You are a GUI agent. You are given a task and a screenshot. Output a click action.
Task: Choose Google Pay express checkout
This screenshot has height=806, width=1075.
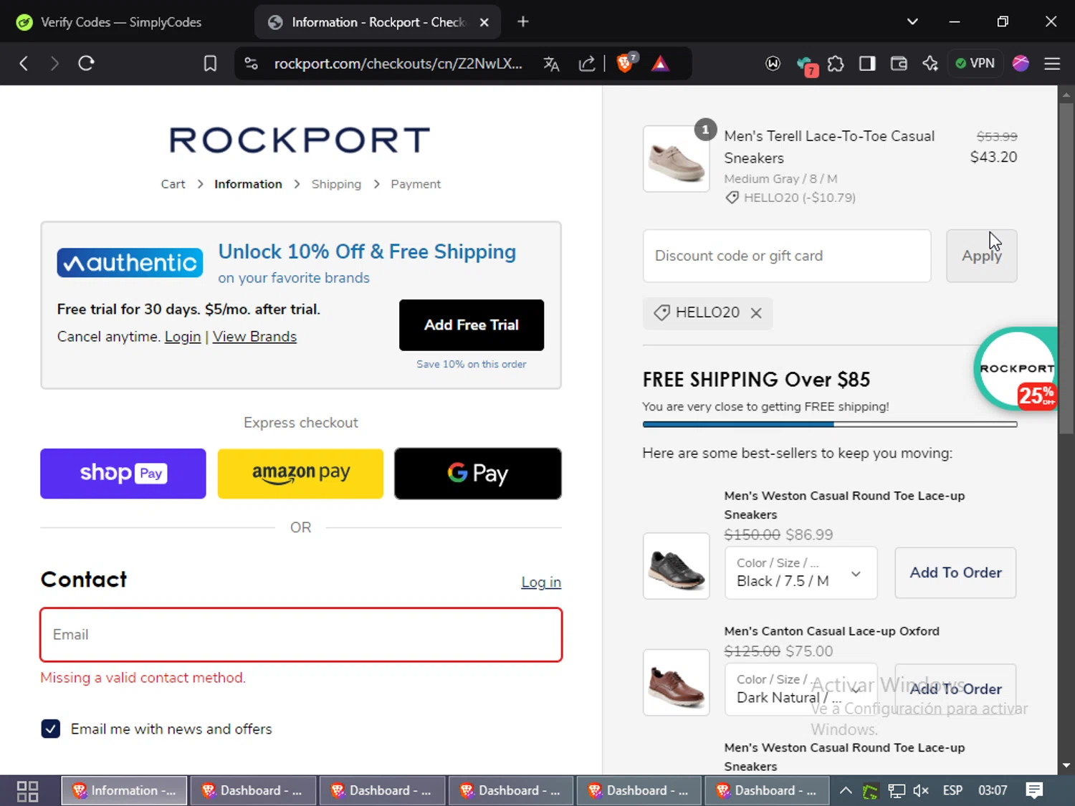[x=478, y=474]
